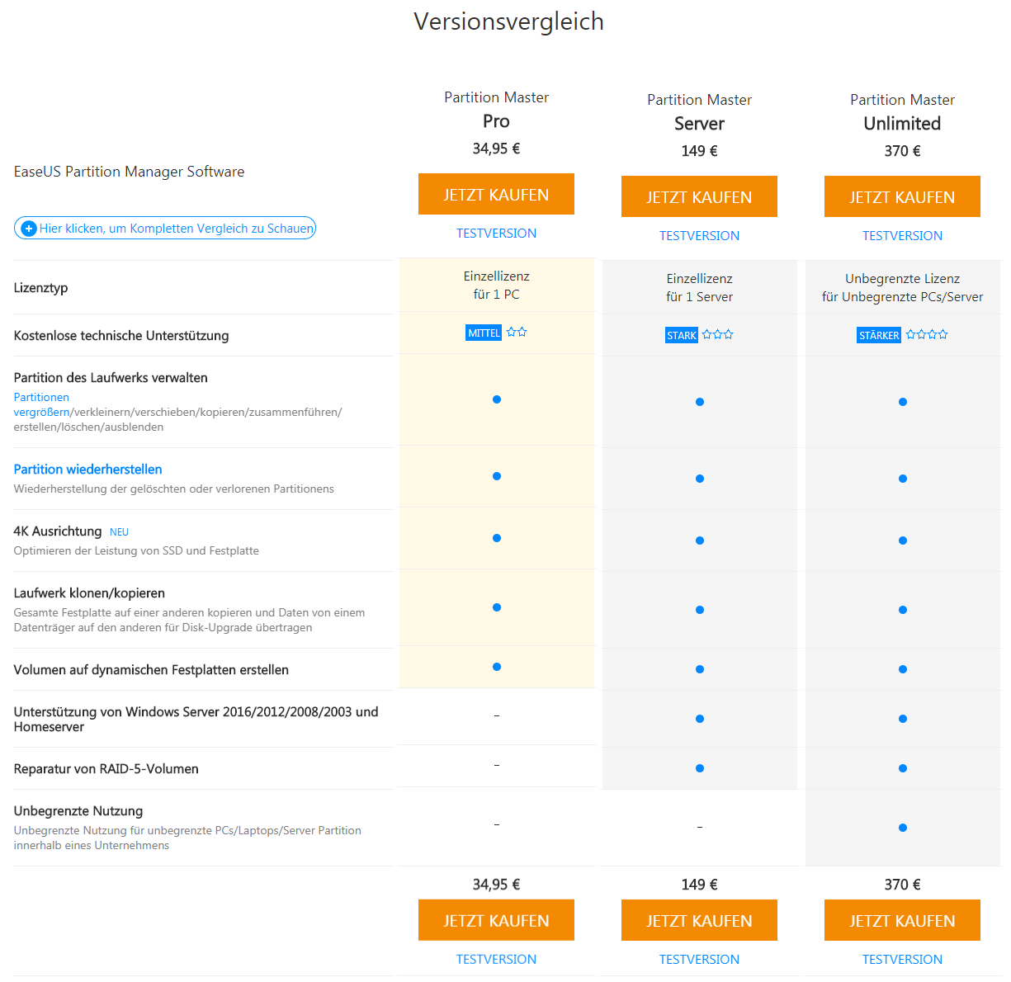The height and width of the screenshot is (982, 1011).
Task: Click the 'Partitionen vergrößern' link
Action: point(41,404)
